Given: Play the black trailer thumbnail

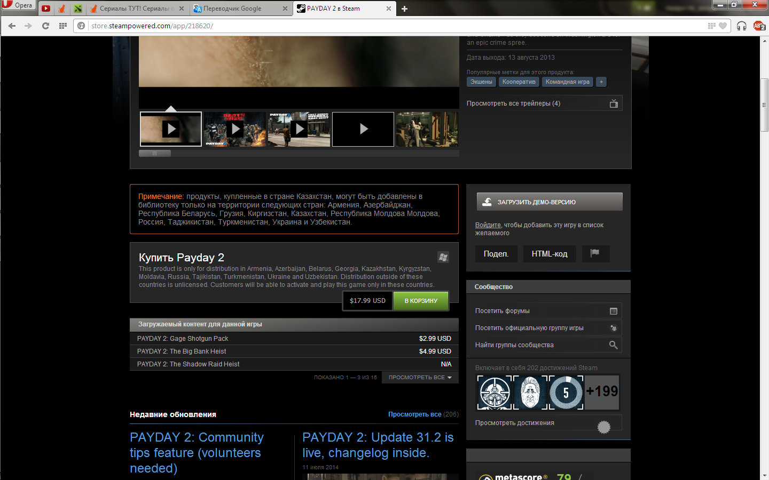Looking at the screenshot, I should point(363,129).
